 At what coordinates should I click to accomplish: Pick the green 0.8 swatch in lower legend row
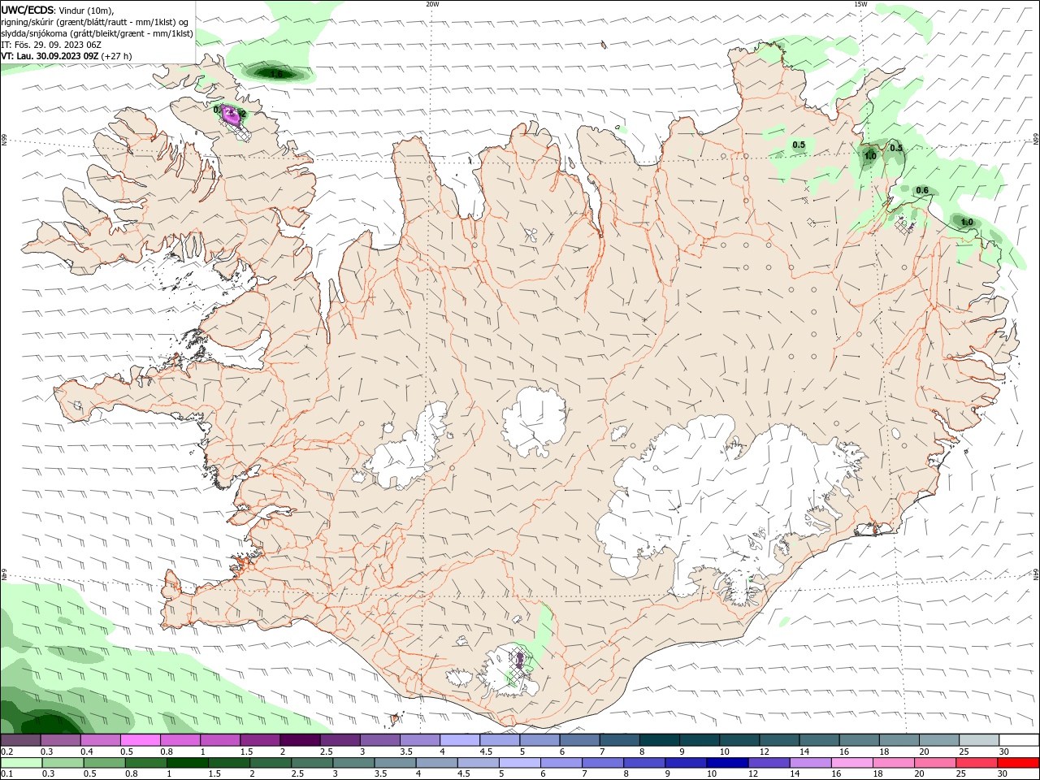point(145,763)
